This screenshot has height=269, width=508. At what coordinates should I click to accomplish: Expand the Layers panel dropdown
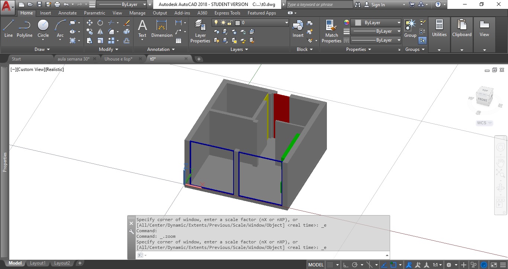click(x=239, y=49)
